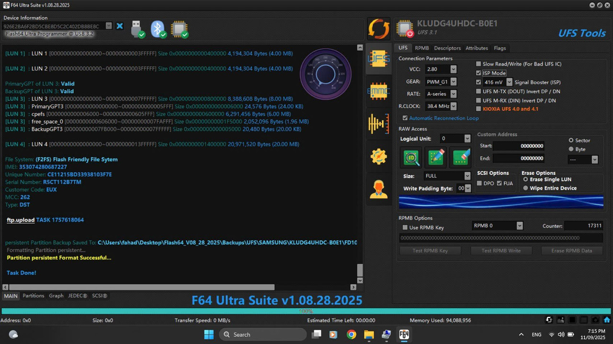Switch to the Descriptors tab

tap(447, 48)
